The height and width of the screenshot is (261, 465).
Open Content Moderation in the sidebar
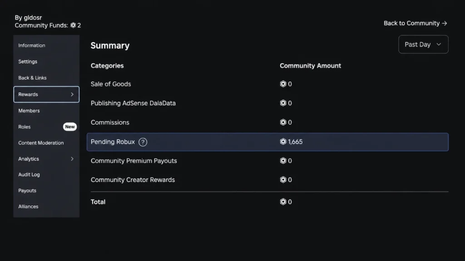click(46, 143)
